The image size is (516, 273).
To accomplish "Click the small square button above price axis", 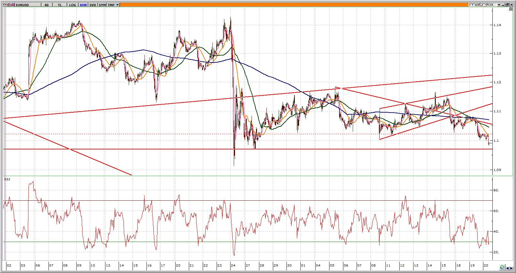I will (x=511, y=9).
